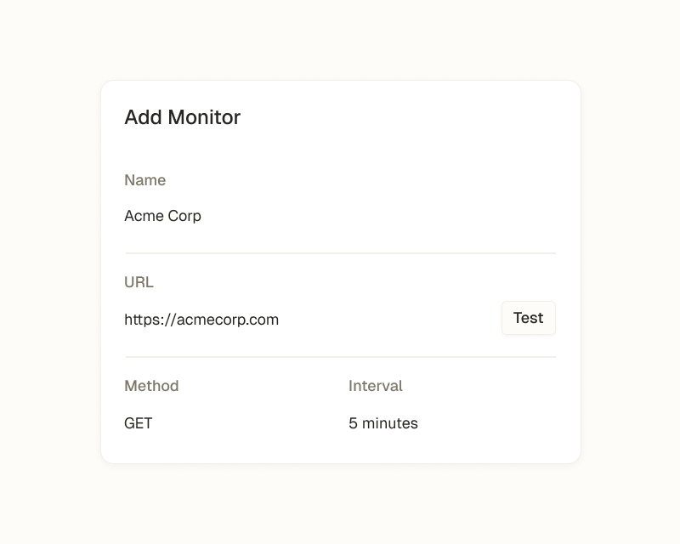
Task: Click the divider line below the URL field
Action: coord(340,357)
